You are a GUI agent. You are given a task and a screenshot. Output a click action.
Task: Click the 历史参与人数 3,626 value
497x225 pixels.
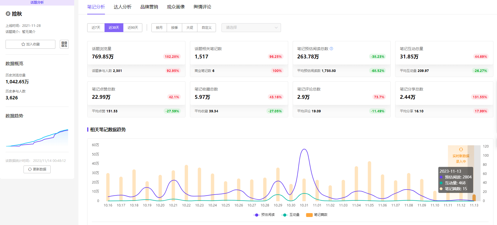pyautogui.click(x=12, y=98)
